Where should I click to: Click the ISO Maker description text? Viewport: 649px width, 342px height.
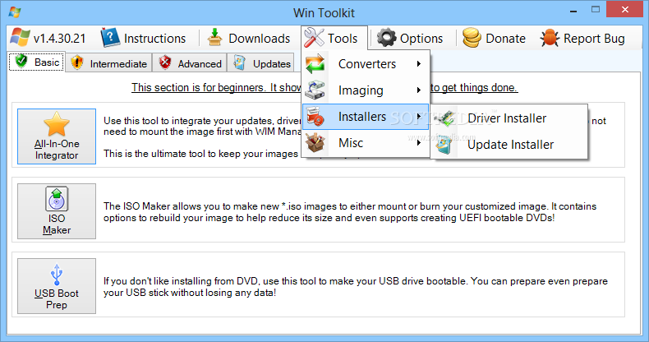350,212
